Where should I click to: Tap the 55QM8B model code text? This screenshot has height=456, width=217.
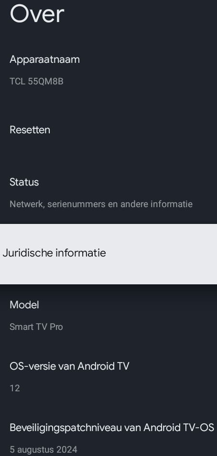pos(45,82)
